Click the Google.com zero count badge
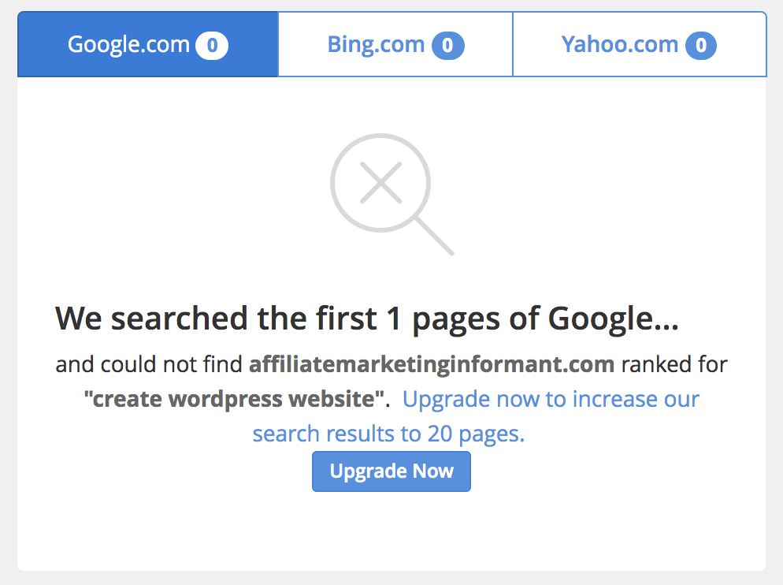The height and width of the screenshot is (585, 783). point(212,46)
